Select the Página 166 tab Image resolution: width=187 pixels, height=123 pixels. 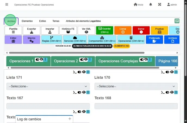point(167,61)
